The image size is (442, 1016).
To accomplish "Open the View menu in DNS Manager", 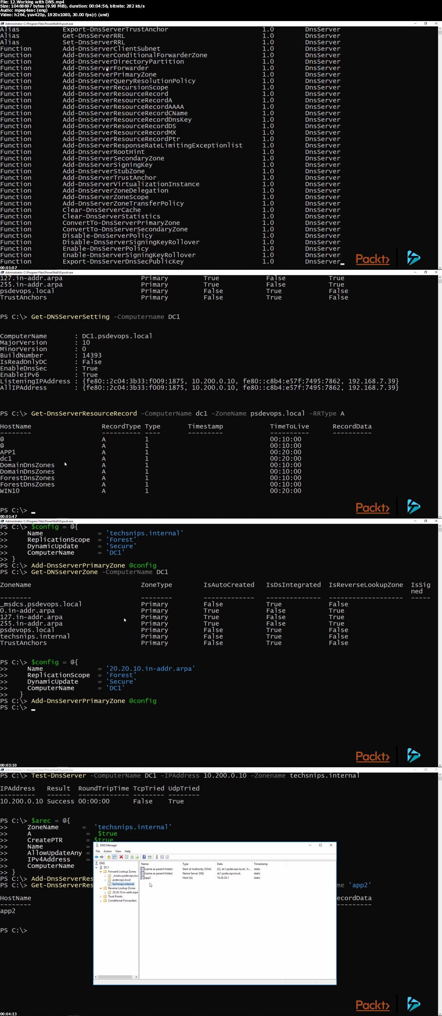I will [x=118, y=851].
